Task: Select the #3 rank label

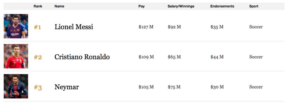Action: coord(38,88)
